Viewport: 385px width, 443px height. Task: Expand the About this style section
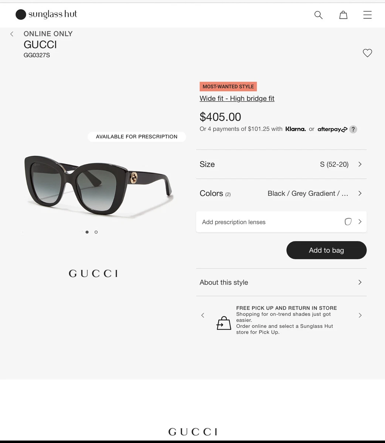281,282
